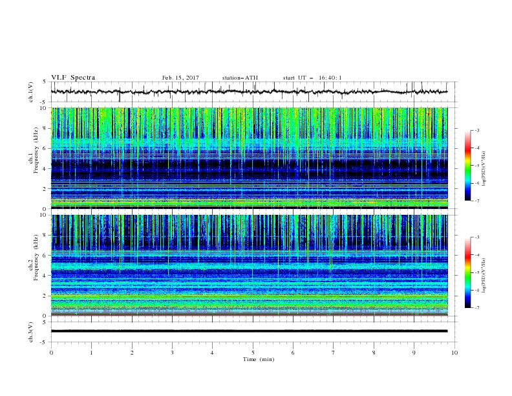Click the 'Time (min)' axis label
The height and width of the screenshot is (396, 512).
pos(259,359)
